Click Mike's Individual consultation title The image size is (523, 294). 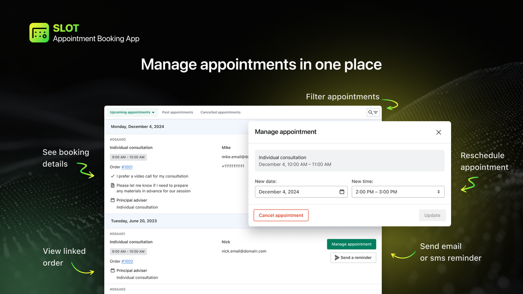[x=131, y=148]
